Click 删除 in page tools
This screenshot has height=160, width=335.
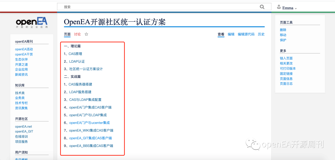tap(283, 30)
